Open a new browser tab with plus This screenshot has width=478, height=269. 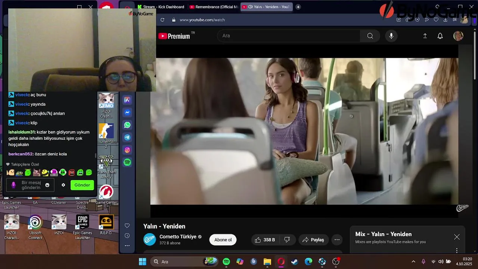tap(298, 7)
